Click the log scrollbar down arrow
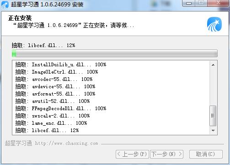This screenshot has width=230, height=165. [x=213, y=130]
